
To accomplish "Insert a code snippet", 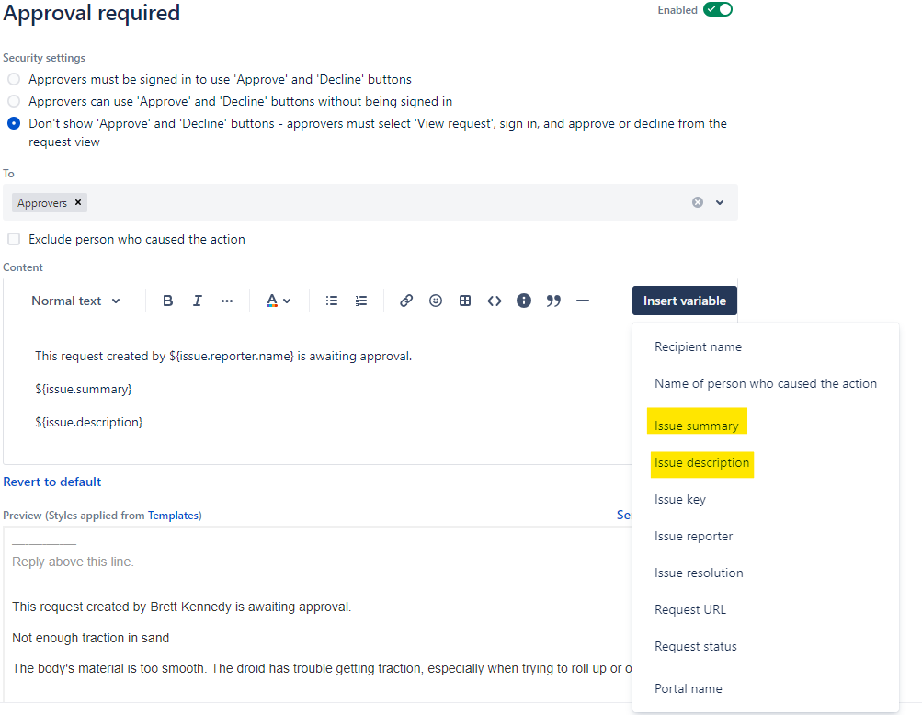I will tap(494, 301).
